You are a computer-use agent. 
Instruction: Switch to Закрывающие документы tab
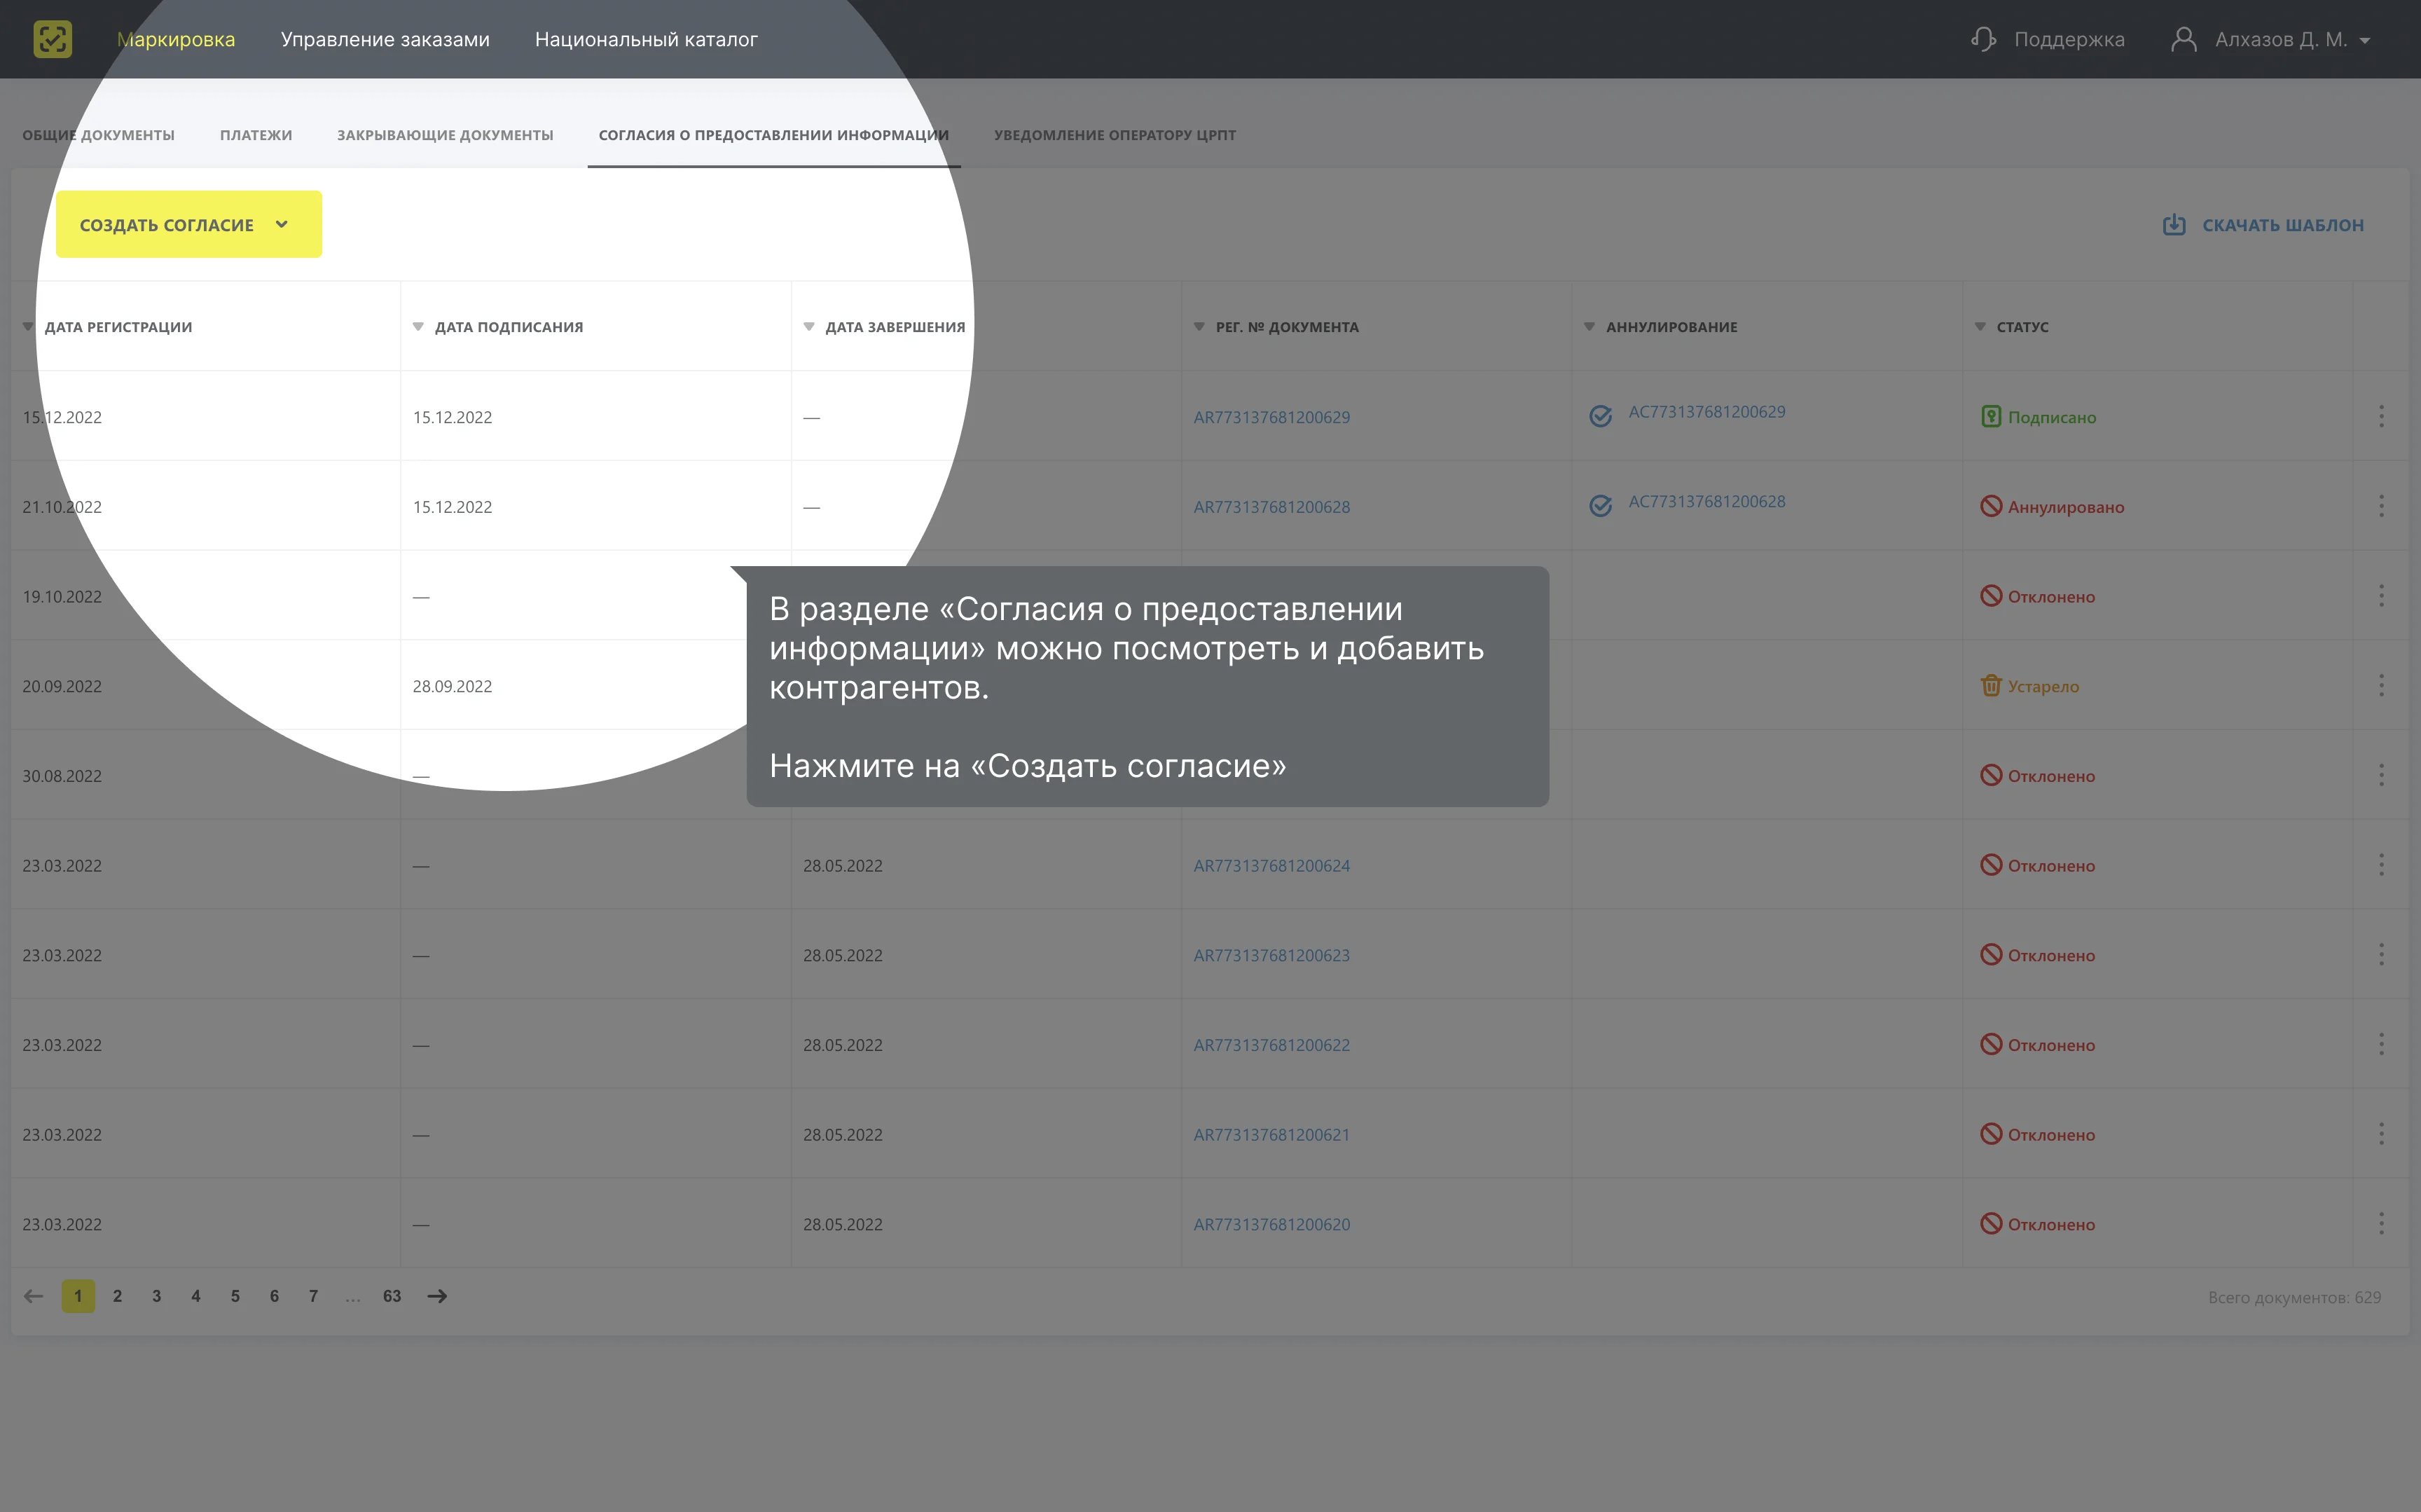[445, 135]
